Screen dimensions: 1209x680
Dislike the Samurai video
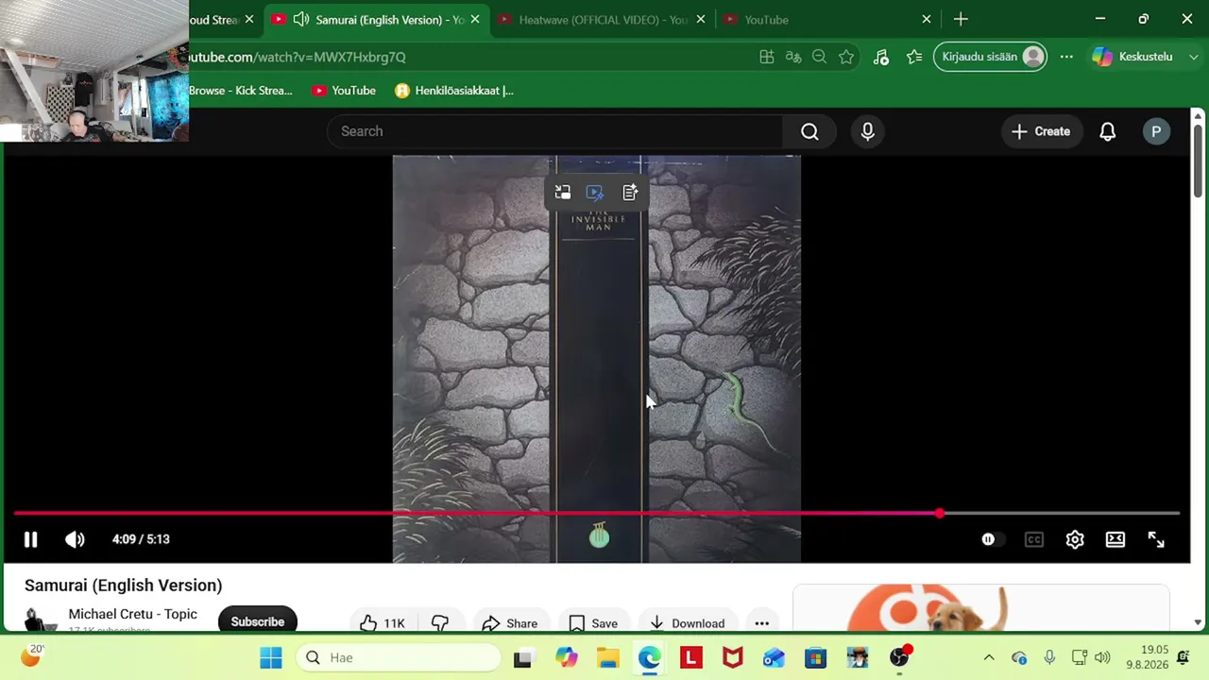440,623
